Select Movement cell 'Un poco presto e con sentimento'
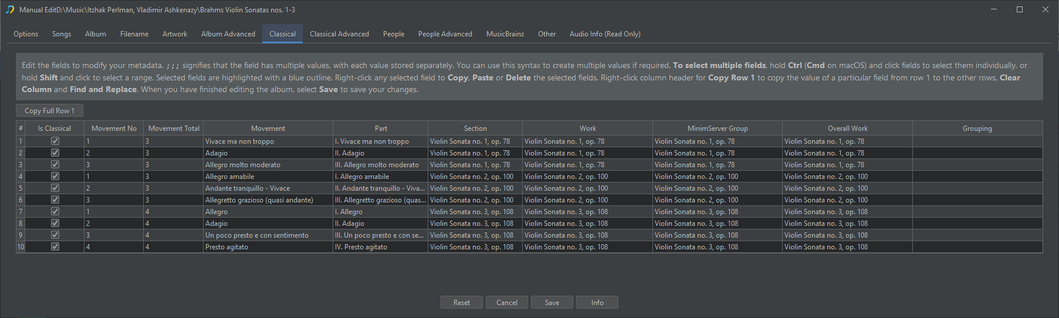This screenshot has width=1059, height=318. [x=268, y=235]
